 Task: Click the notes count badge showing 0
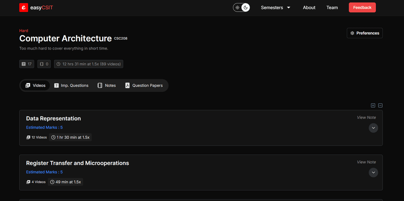click(45, 64)
